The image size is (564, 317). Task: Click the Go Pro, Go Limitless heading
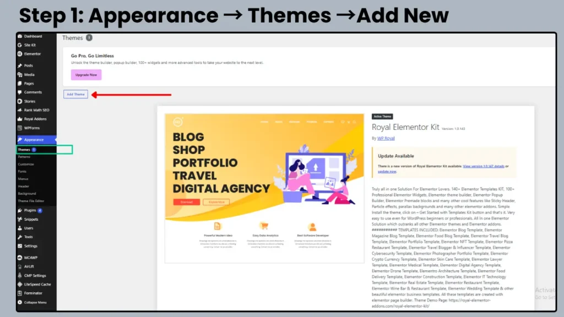click(x=92, y=56)
